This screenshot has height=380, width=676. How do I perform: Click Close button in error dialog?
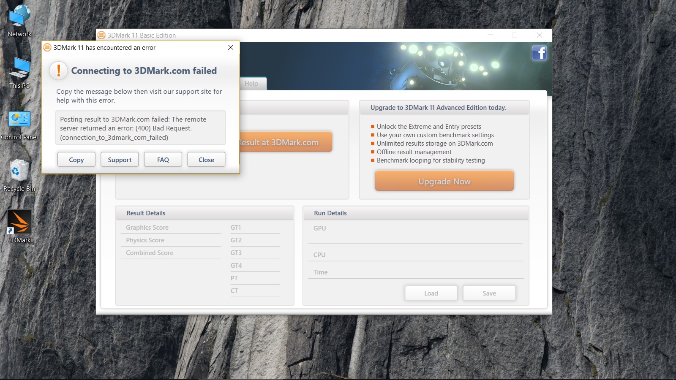[x=206, y=160]
